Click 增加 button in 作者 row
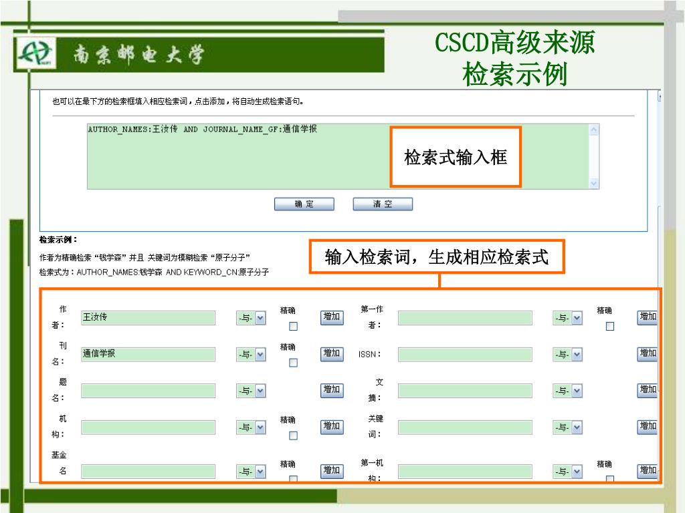 tap(332, 317)
